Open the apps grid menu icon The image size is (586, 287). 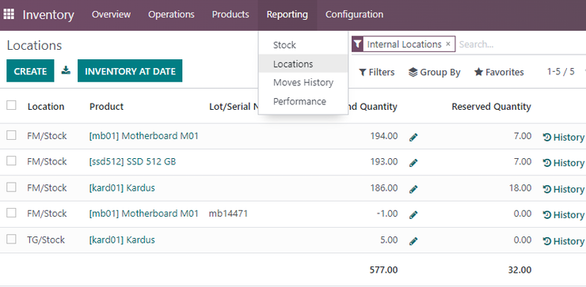(x=8, y=14)
